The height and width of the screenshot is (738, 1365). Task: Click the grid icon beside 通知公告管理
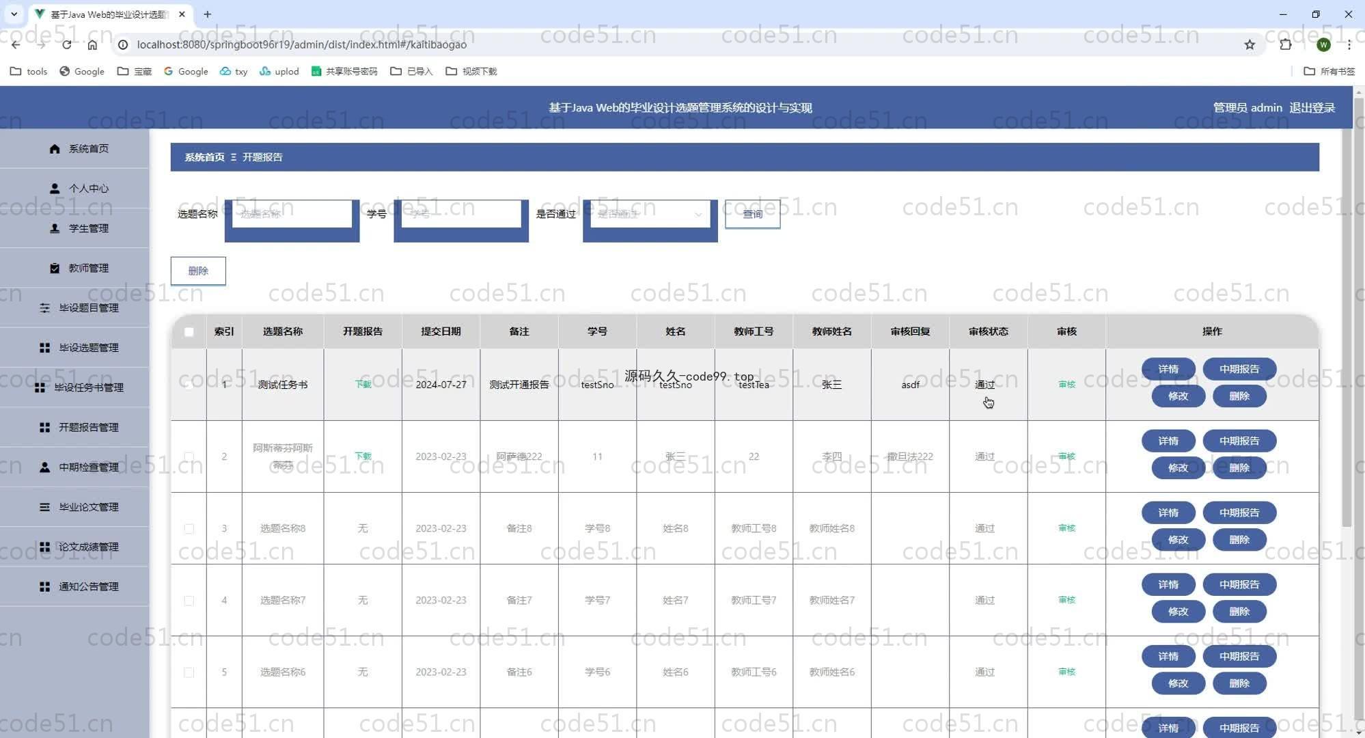44,586
